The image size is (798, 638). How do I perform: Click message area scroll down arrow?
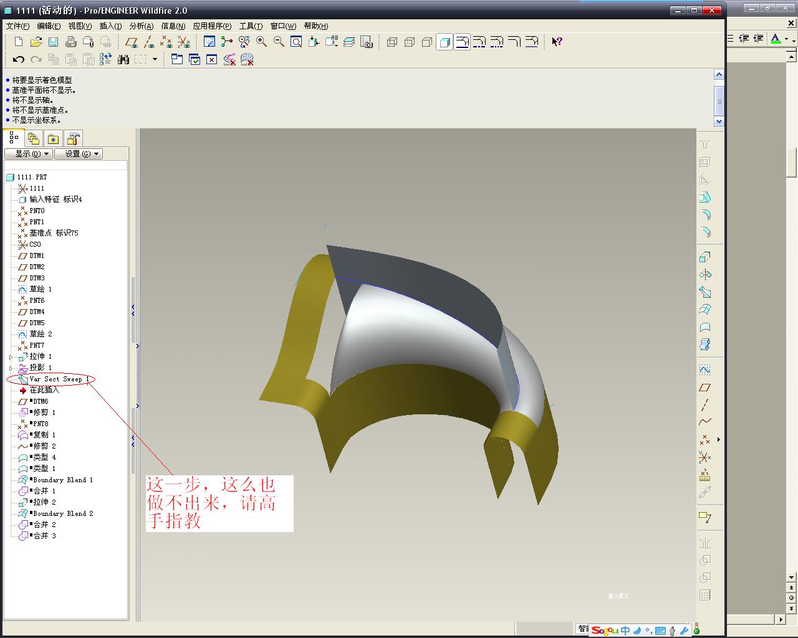tap(719, 121)
